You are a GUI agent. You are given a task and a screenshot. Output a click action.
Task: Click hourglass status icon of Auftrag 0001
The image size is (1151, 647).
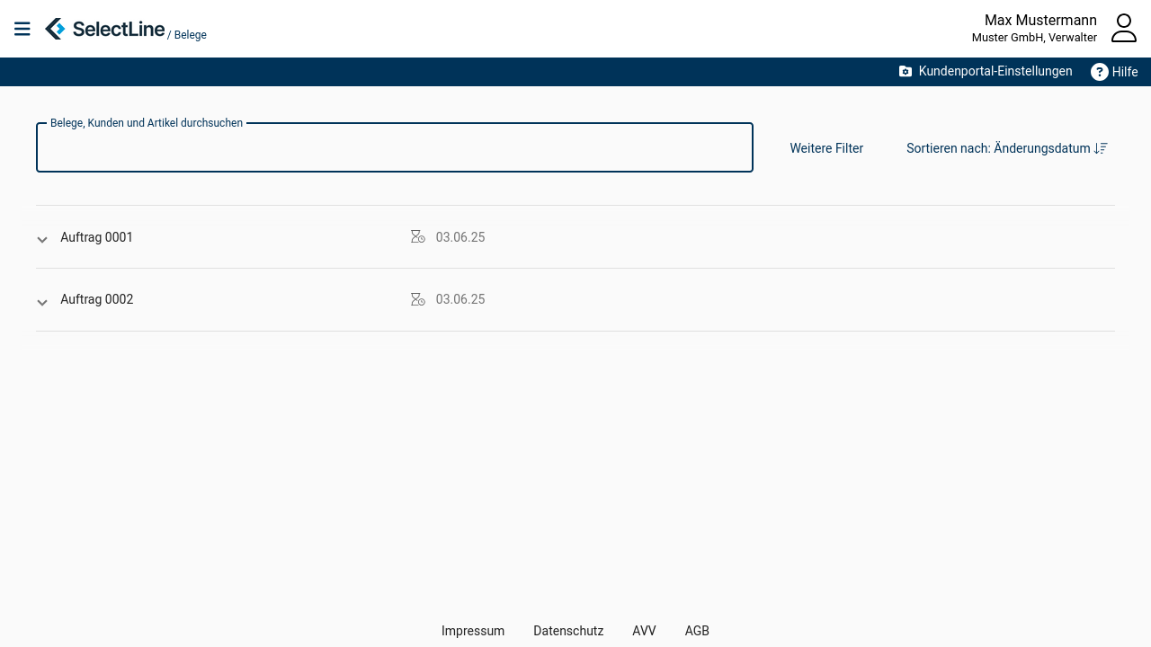point(417,237)
